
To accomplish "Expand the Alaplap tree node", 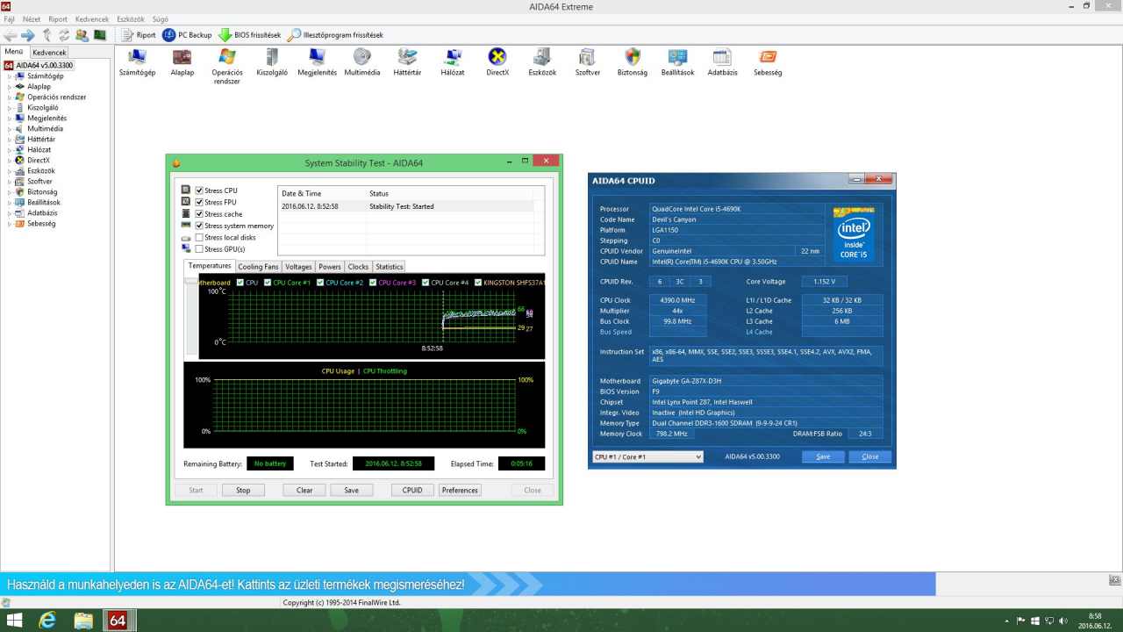I will pyautogui.click(x=10, y=87).
